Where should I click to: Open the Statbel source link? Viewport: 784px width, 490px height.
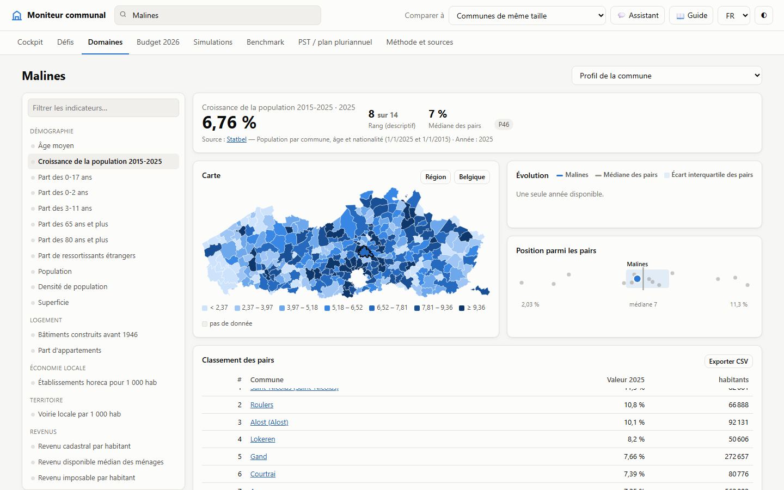[236, 139]
